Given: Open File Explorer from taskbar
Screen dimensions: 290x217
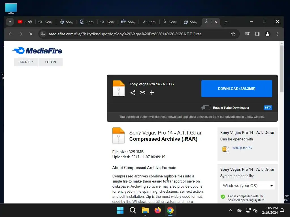Looking at the screenshot, I should tap(145, 210).
